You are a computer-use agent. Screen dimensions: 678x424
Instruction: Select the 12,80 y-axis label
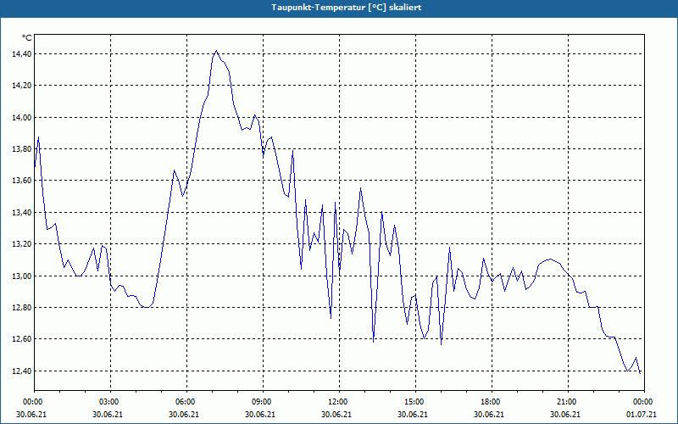[21, 308]
